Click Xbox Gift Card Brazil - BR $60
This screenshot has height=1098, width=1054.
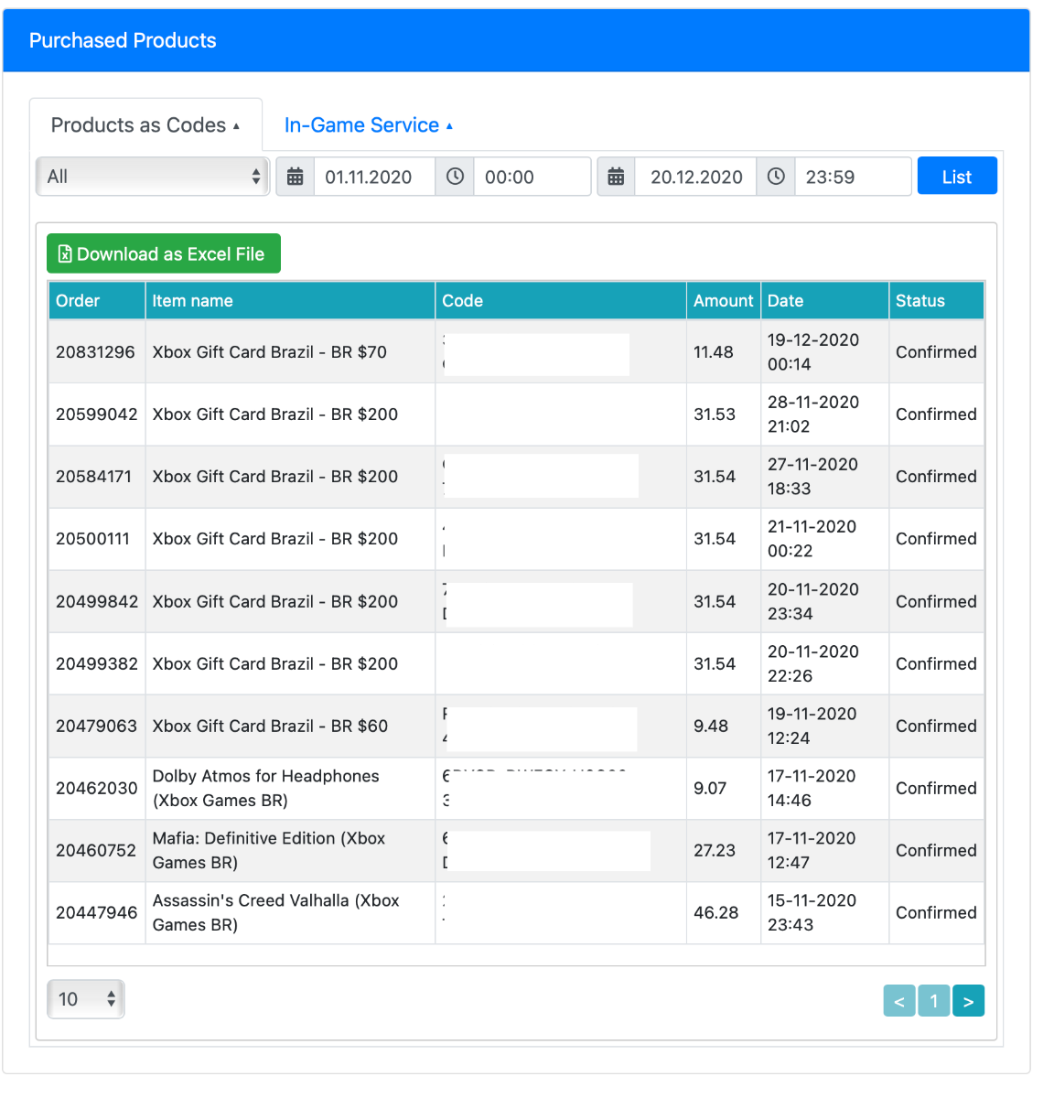tap(270, 727)
